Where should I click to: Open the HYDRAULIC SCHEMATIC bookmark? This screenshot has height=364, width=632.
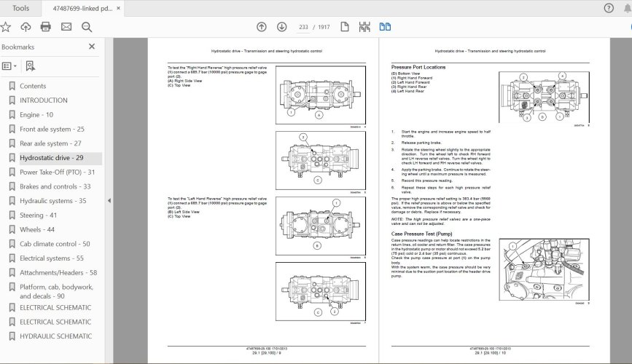[55, 336]
